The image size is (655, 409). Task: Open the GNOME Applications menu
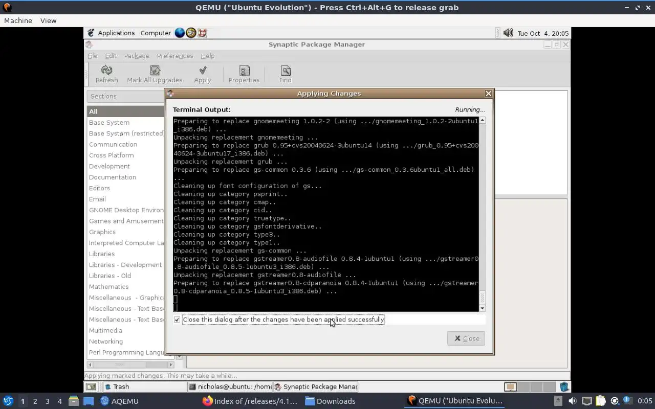[x=116, y=33]
